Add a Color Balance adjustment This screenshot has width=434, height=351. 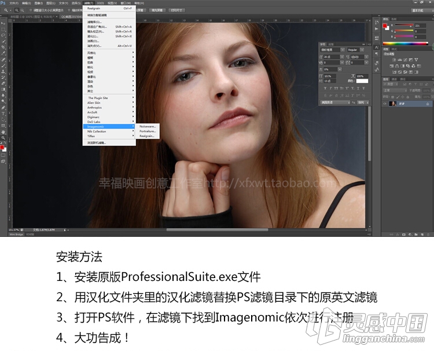coord(397,66)
